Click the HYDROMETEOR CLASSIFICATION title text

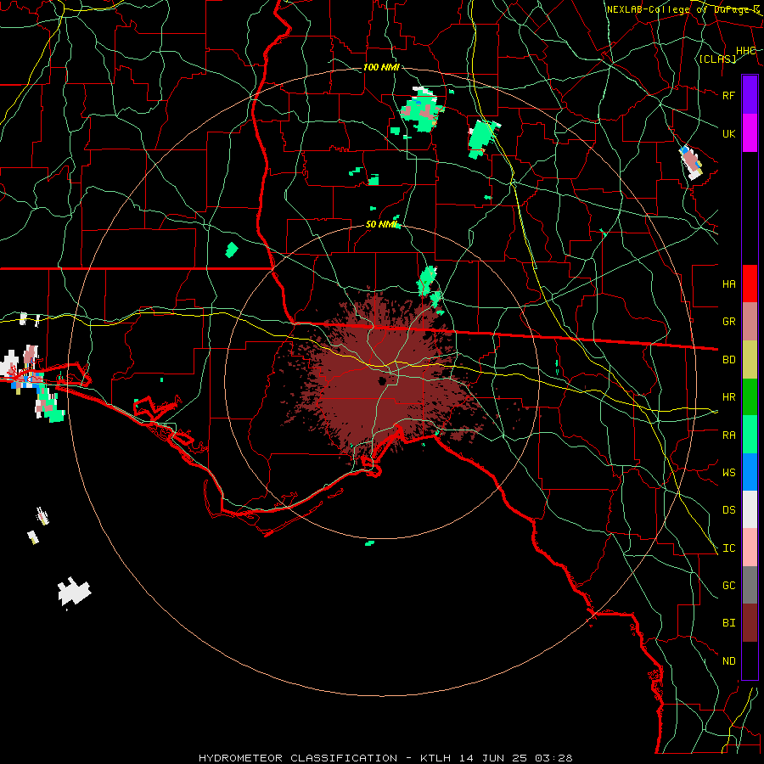pos(298,758)
